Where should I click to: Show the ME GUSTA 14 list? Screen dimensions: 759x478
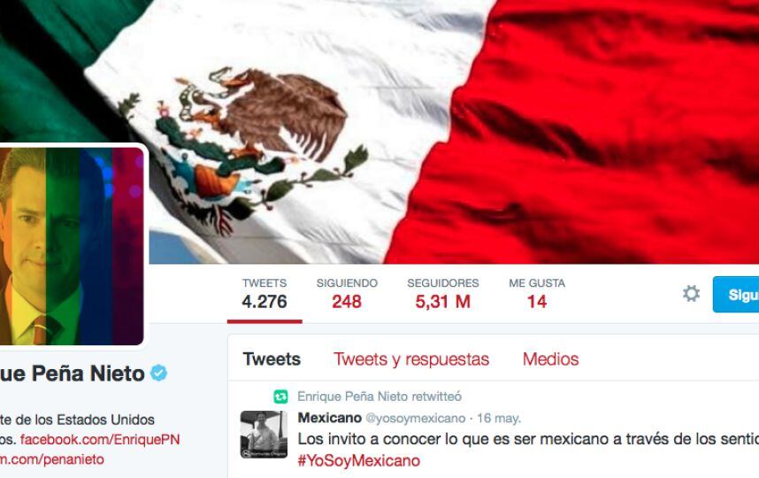pos(537,294)
